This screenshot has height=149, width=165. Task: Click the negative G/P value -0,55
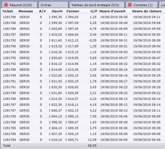point(92,40)
